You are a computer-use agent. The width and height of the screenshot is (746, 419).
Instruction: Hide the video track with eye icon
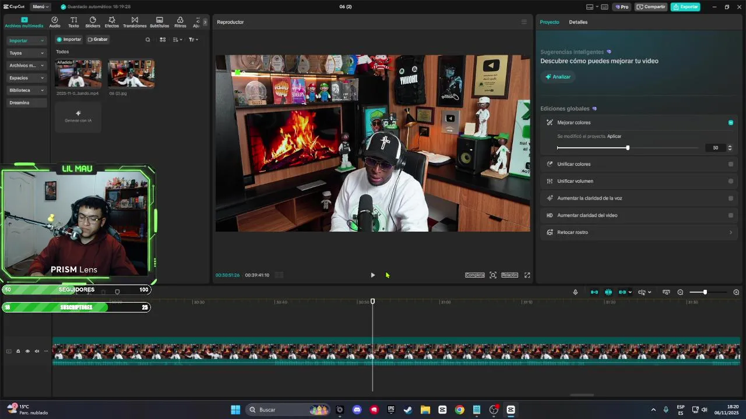[27, 351]
